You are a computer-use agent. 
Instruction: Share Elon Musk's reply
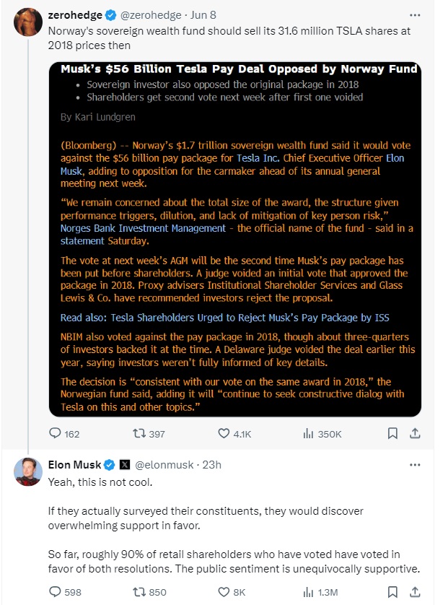415,592
